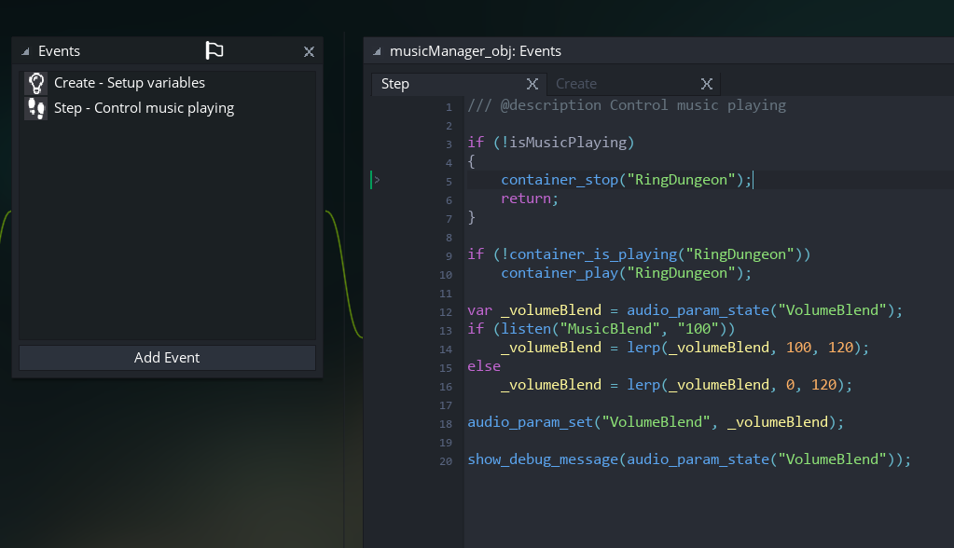Select the Step - Control music playing event
The width and height of the screenshot is (954, 548).
point(167,108)
